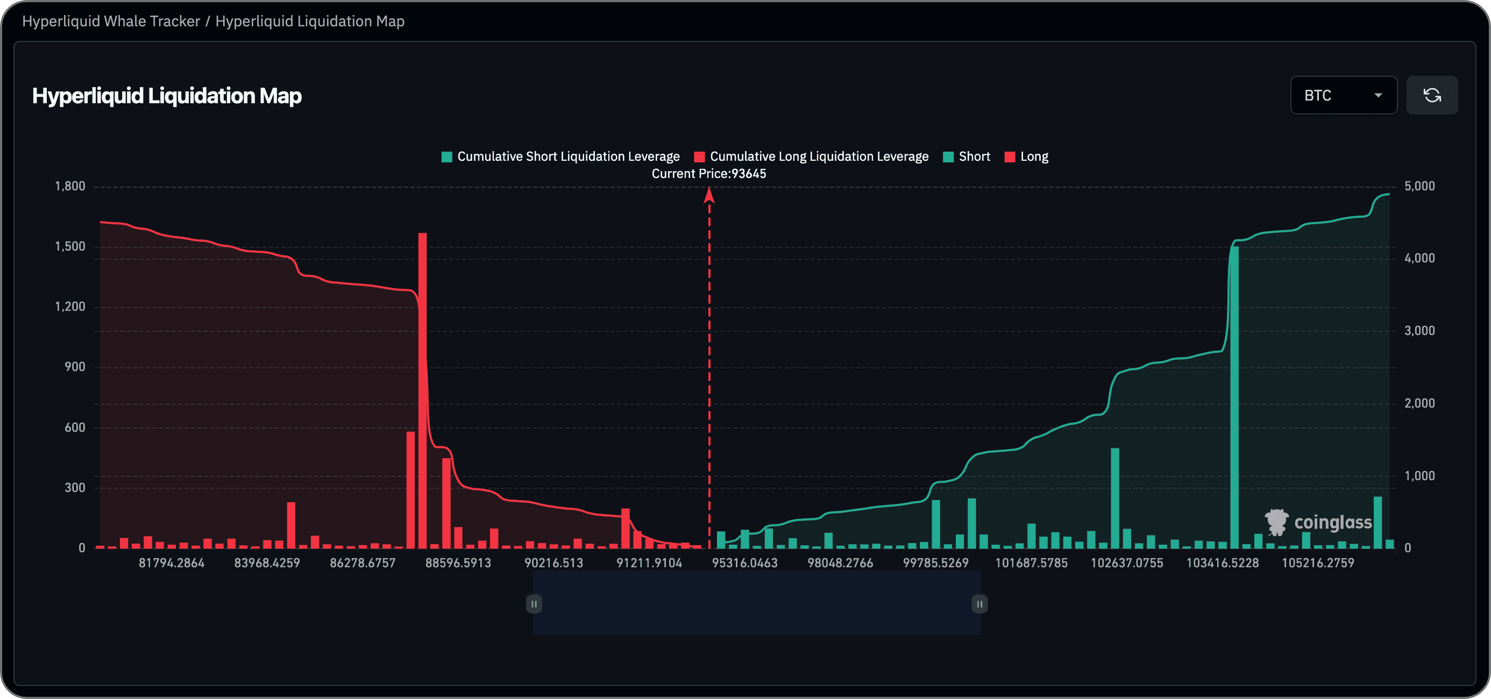Click the left zoom slider handle

pyautogui.click(x=534, y=604)
